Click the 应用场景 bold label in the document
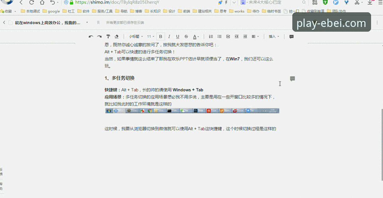 [x=113, y=97]
